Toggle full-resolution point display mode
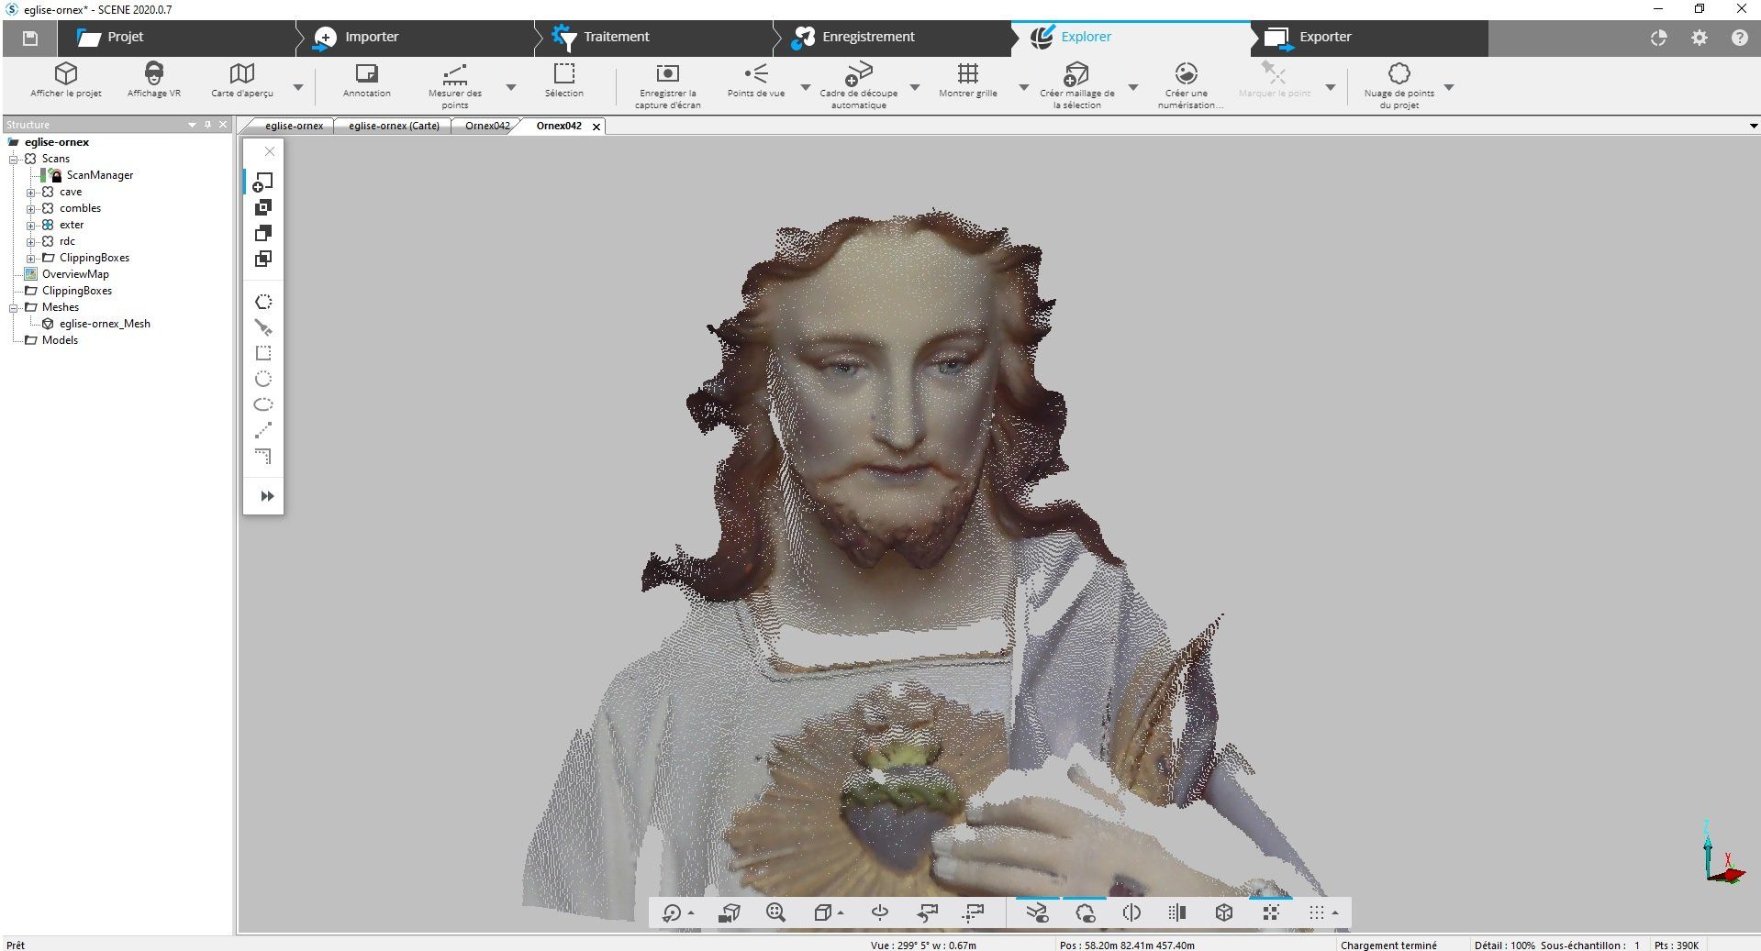Screen dimensions: 1761x951 click(x=1271, y=912)
